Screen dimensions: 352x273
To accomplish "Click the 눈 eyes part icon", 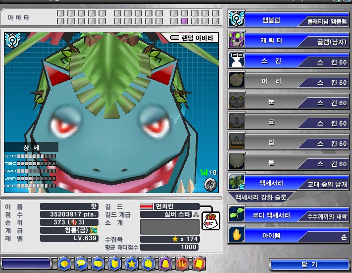I will click(236, 100).
